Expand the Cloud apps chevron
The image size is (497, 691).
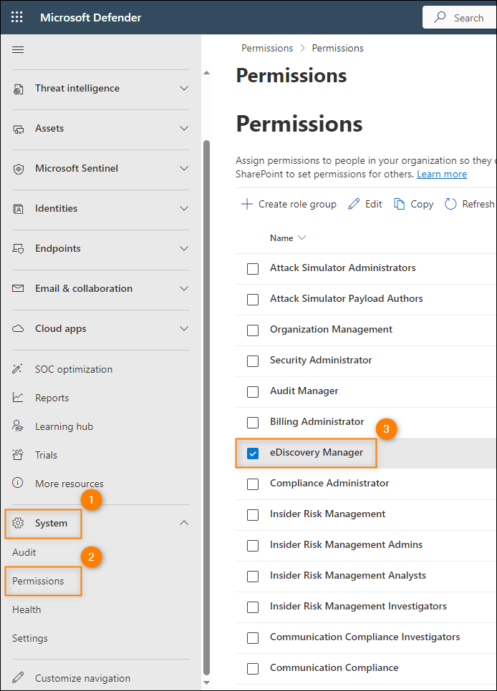(184, 329)
